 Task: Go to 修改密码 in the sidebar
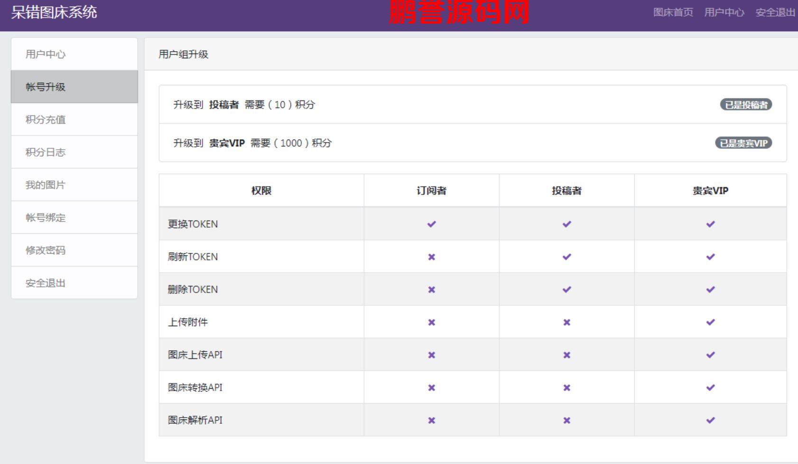click(x=74, y=250)
